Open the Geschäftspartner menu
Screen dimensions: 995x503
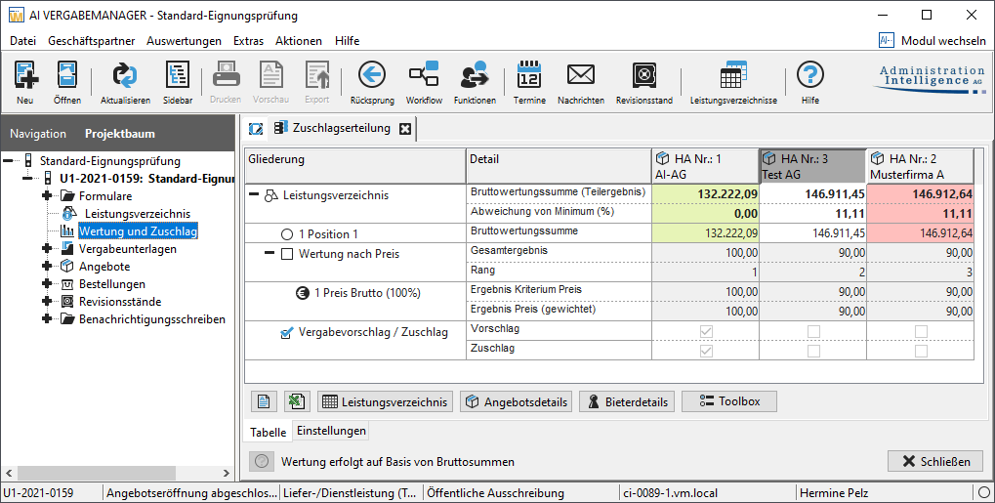(92, 41)
